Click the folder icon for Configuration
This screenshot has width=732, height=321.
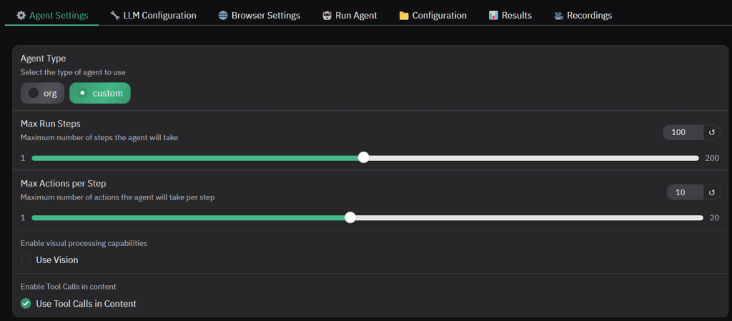[x=404, y=16]
